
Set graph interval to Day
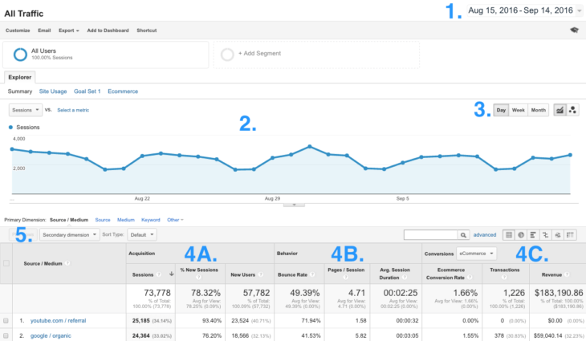coord(501,110)
